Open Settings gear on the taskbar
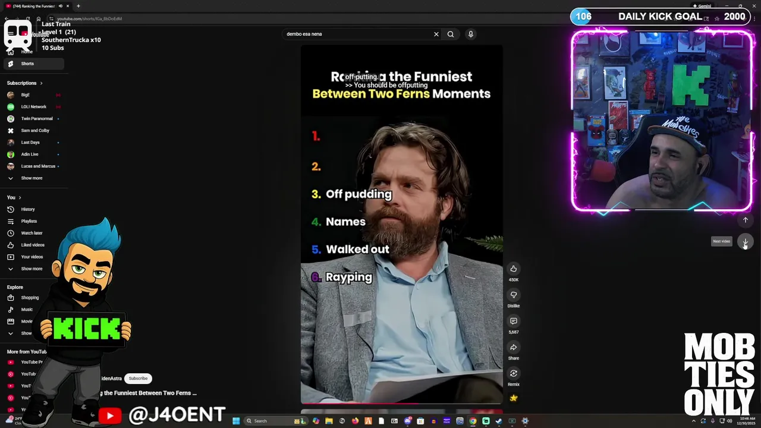The image size is (761, 428). click(525, 421)
